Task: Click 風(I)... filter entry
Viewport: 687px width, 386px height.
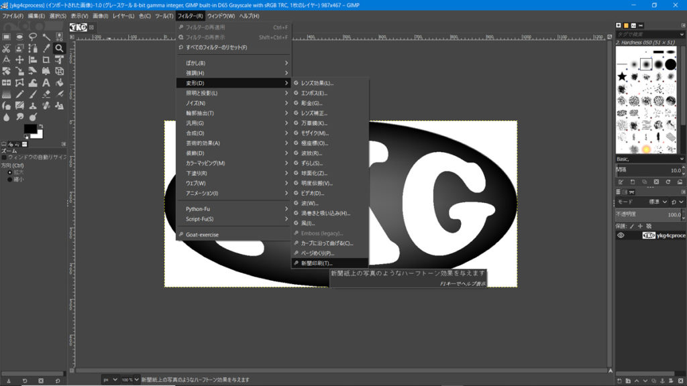Action: 329,223
